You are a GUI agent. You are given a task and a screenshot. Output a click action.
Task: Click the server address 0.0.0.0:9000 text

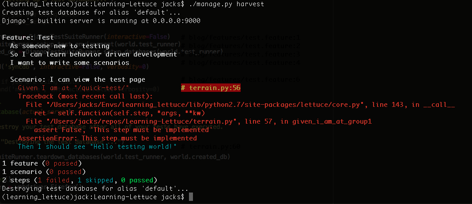point(177,21)
